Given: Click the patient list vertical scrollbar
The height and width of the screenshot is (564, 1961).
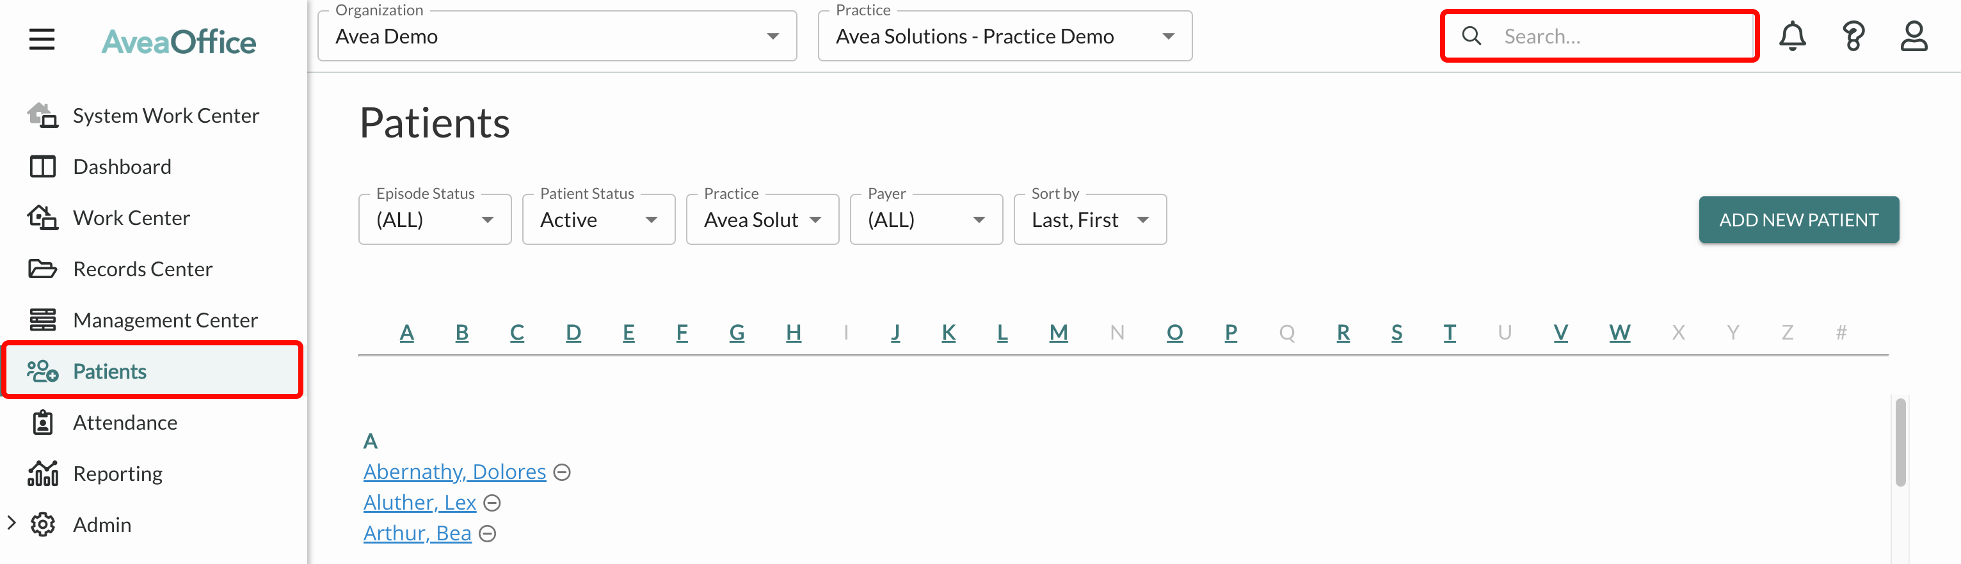Looking at the screenshot, I should tap(1900, 442).
